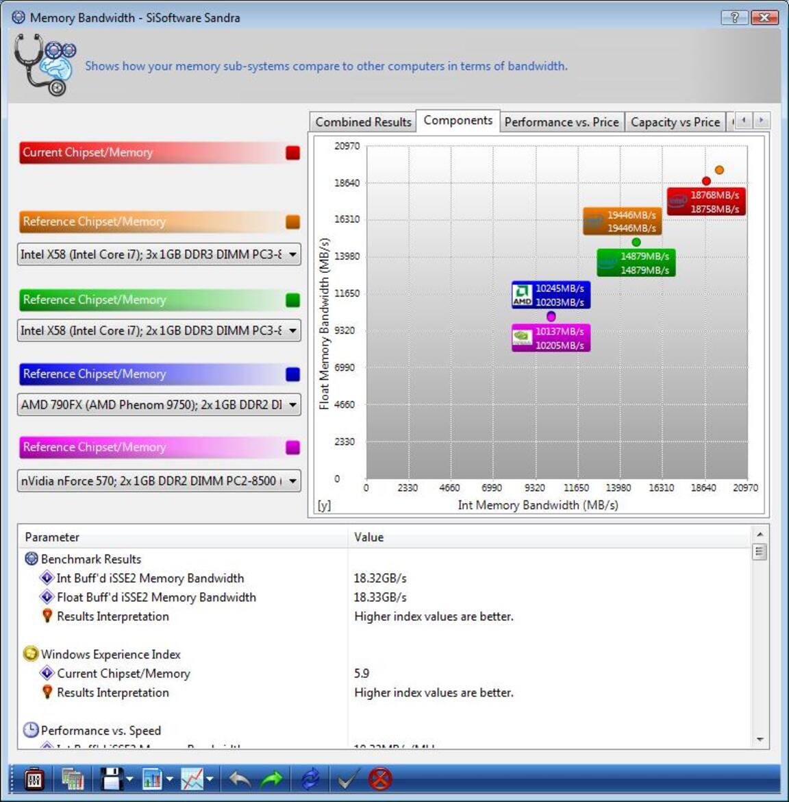Screen dimensions: 789x802
Task: Click the bar chart report icon
Action: pyautogui.click(x=152, y=779)
